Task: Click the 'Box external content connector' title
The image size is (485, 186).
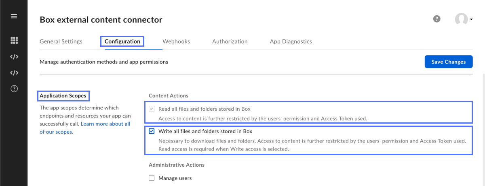Action: 101,19
